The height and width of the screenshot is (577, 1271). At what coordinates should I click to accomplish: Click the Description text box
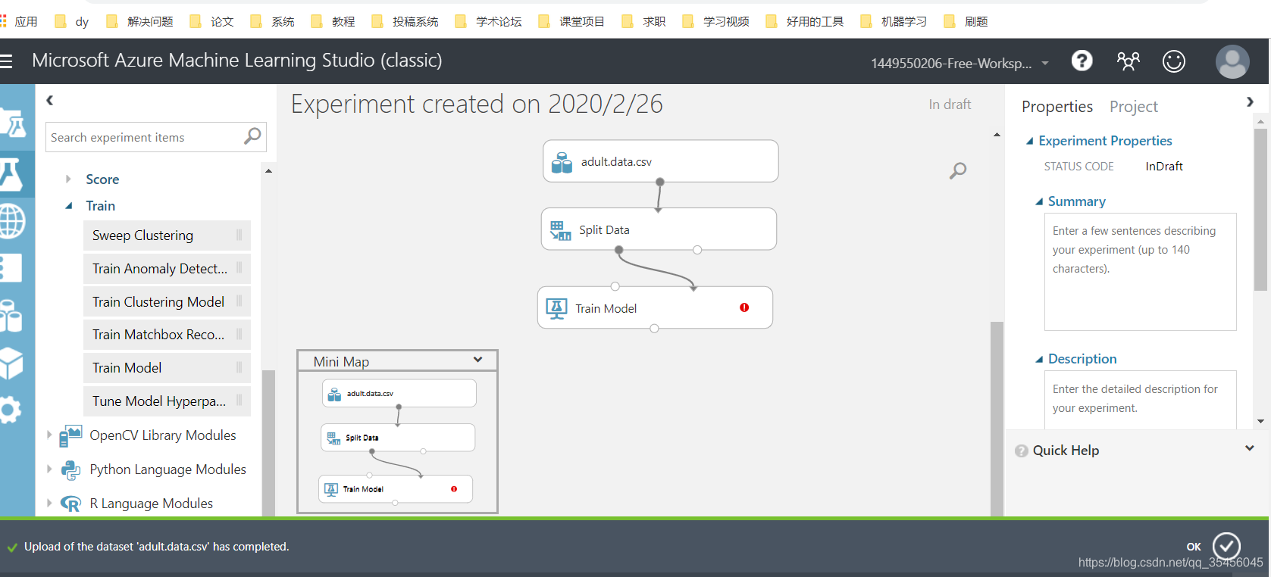tap(1140, 400)
